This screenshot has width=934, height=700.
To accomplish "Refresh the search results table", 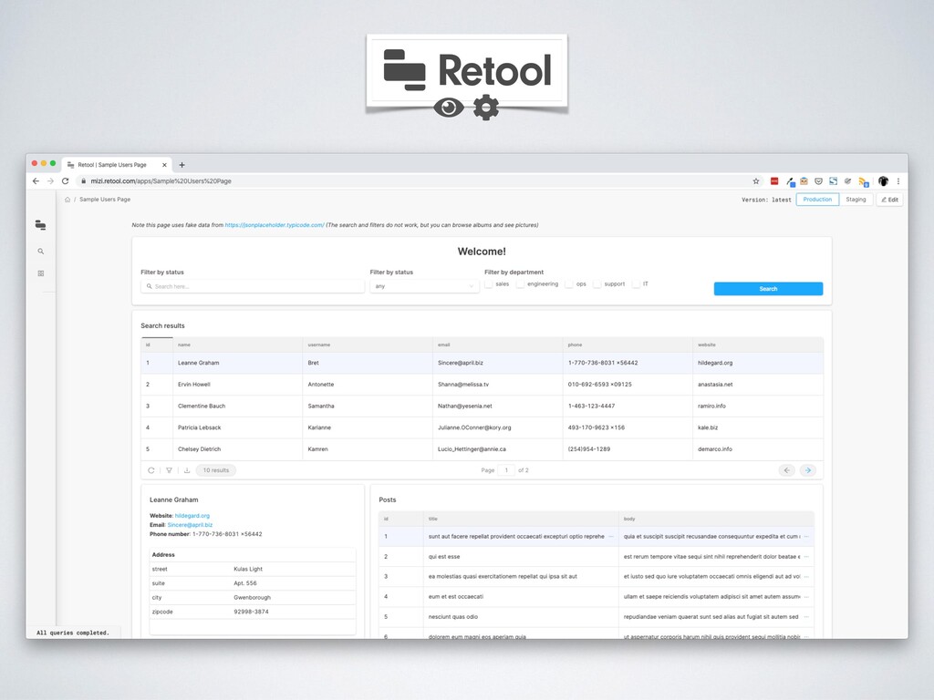I will point(151,470).
